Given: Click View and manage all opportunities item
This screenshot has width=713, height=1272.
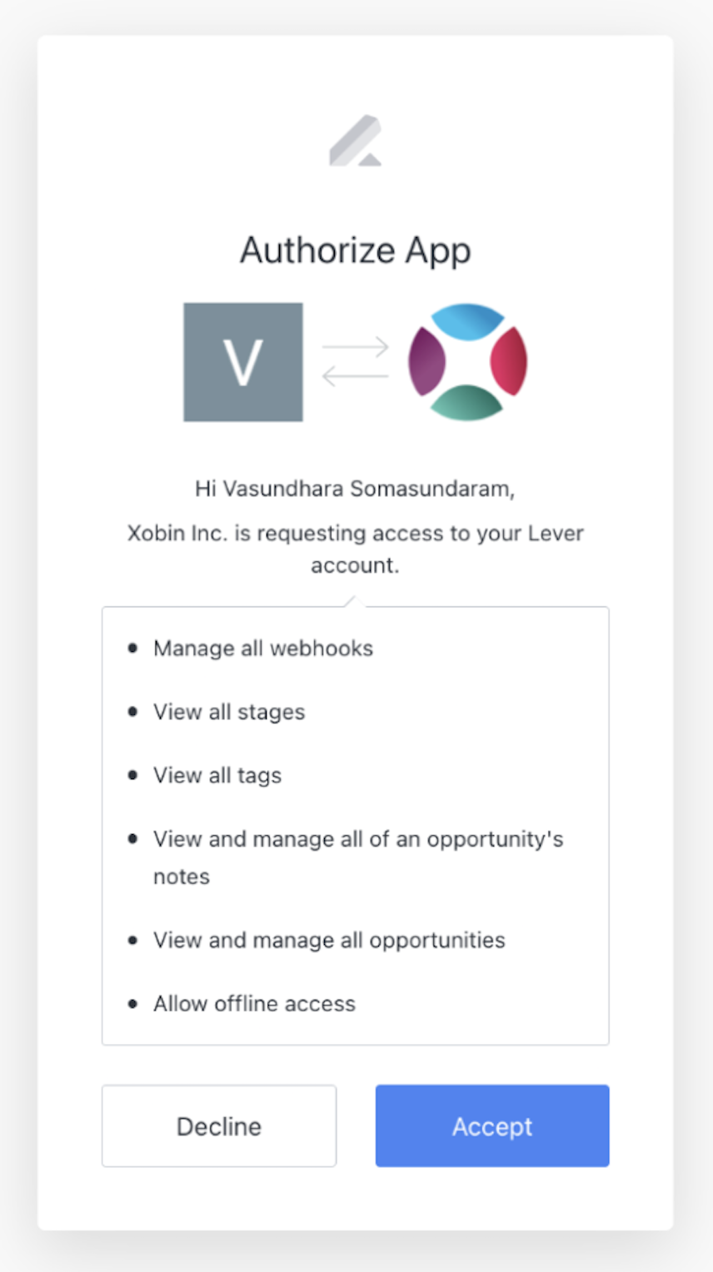Looking at the screenshot, I should pyautogui.click(x=329, y=941).
